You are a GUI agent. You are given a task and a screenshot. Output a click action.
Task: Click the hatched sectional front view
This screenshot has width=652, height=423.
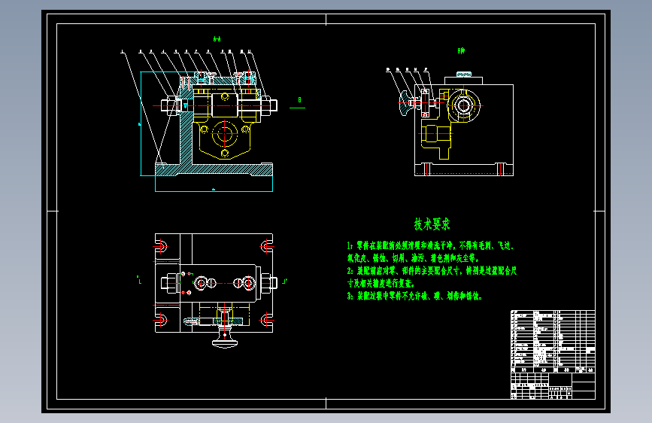pos(214,124)
